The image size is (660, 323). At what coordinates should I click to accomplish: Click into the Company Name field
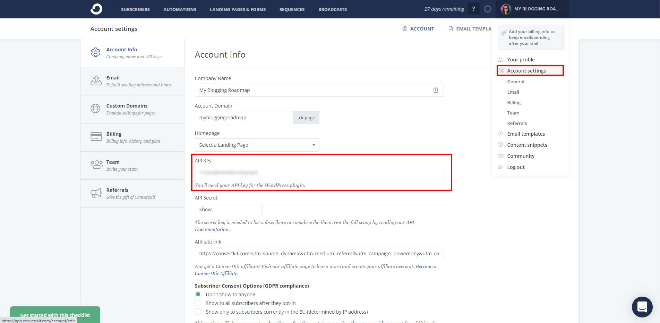[319, 90]
